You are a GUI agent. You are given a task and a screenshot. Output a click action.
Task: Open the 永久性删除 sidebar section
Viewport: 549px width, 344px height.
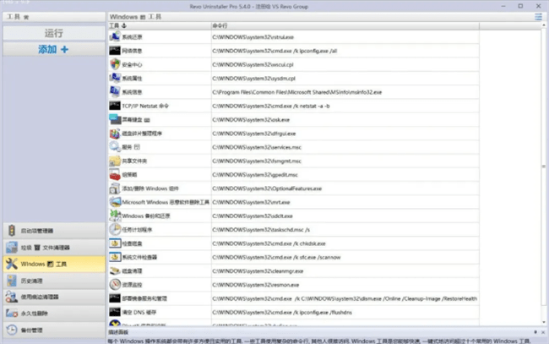tap(54, 314)
